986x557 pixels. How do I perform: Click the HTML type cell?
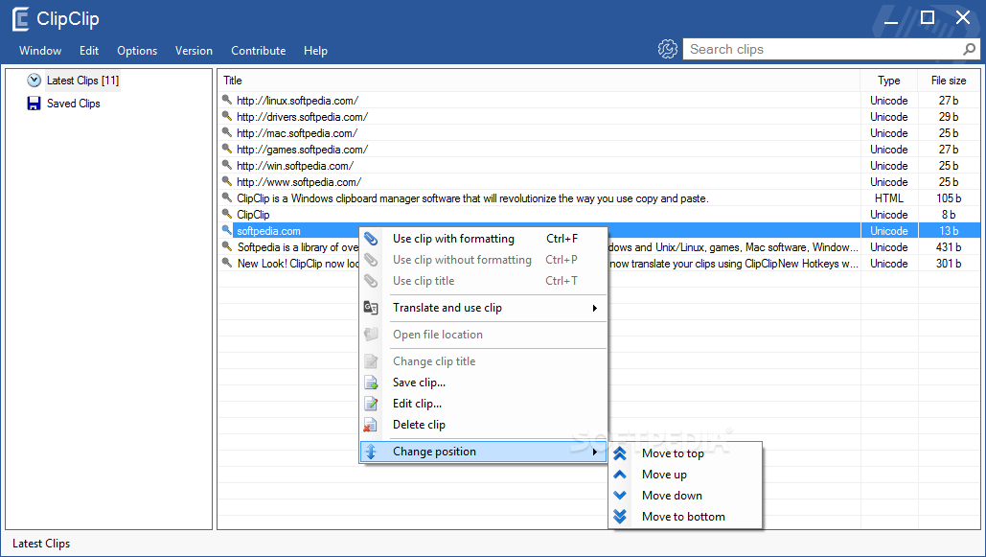[x=888, y=198]
